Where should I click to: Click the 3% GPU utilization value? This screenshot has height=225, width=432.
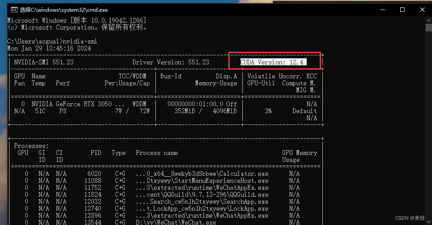(x=268, y=111)
